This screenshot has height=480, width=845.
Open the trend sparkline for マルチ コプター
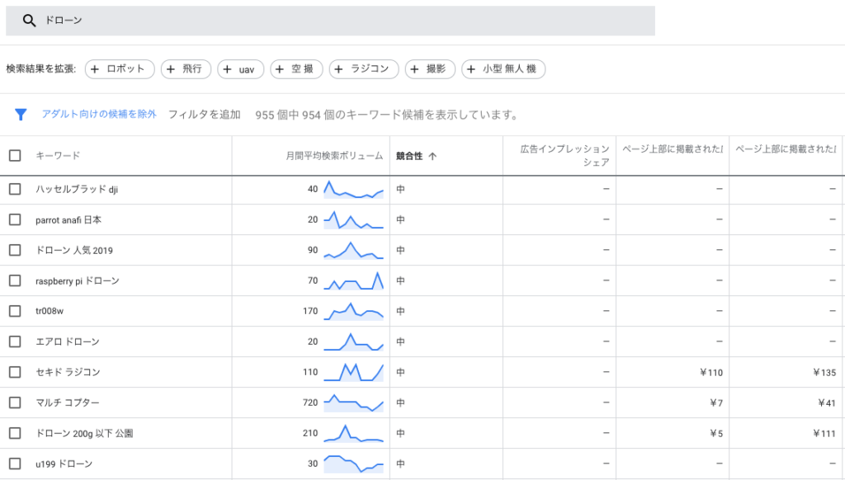(353, 403)
